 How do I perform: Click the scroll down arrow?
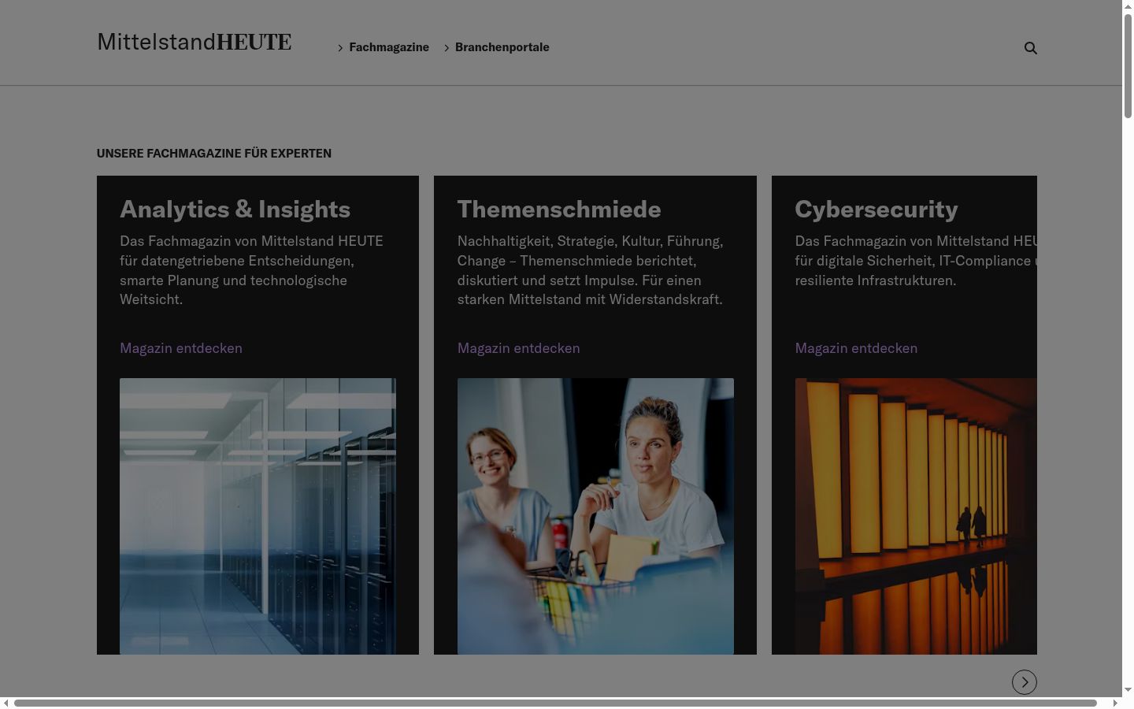[1128, 690]
